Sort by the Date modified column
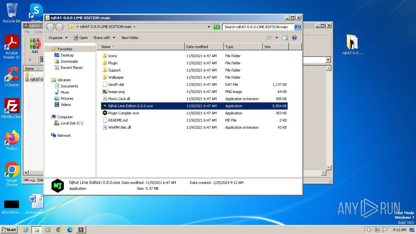 pyautogui.click(x=204, y=47)
